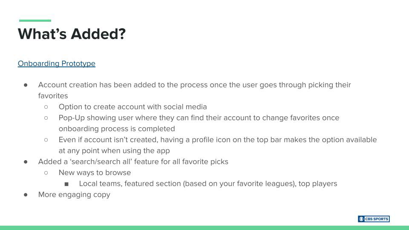The image size is (409, 230).
Task: Click the "New ways to browse" text
Action: tap(95, 172)
